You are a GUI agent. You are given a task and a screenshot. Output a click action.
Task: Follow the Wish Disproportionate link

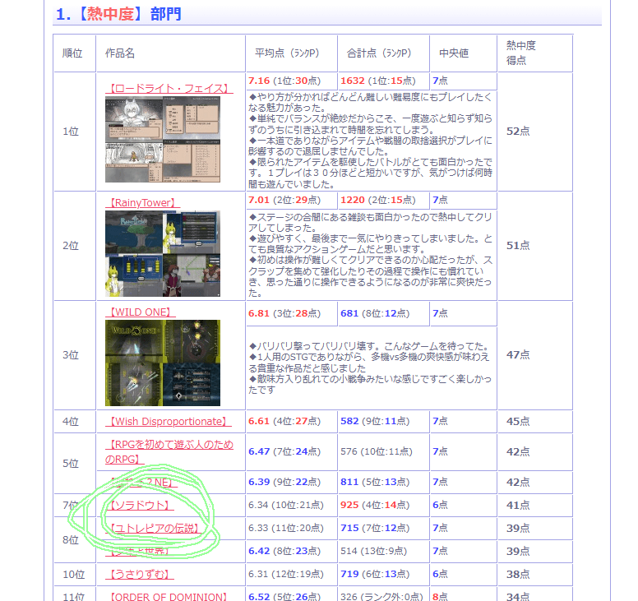pyautogui.click(x=169, y=421)
